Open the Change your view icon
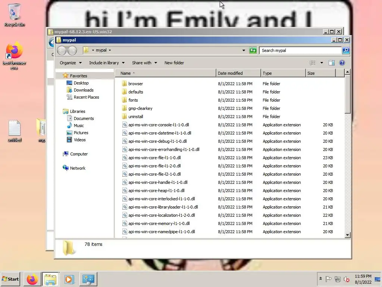 pos(313,63)
